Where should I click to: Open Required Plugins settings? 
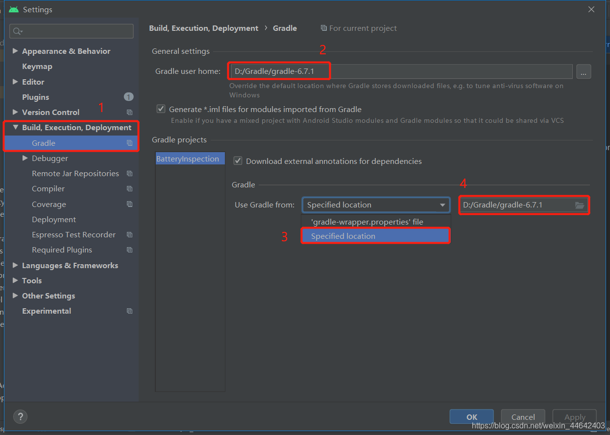click(x=62, y=250)
